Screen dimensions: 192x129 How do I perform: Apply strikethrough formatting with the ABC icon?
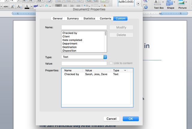click(6, 7)
